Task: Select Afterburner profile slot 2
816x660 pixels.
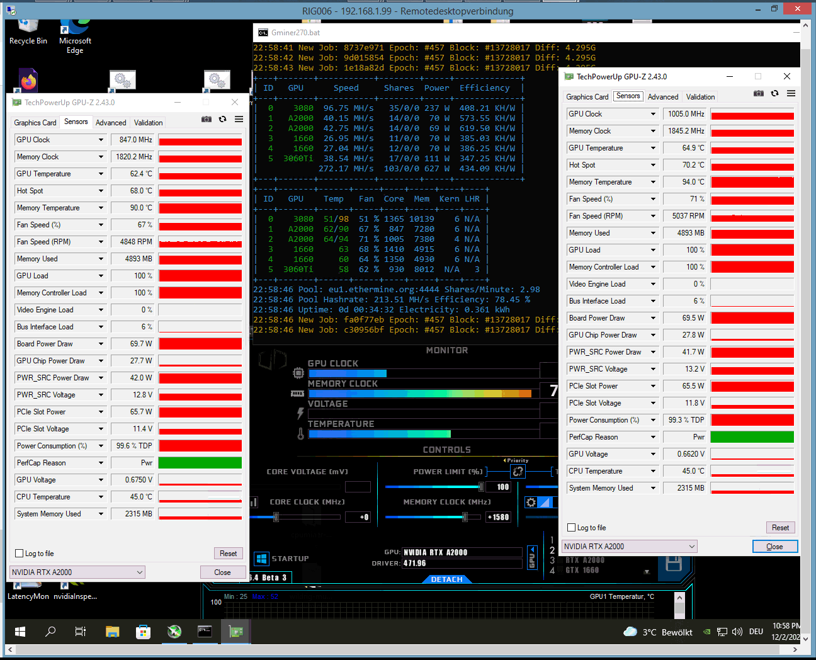Action: [552, 550]
